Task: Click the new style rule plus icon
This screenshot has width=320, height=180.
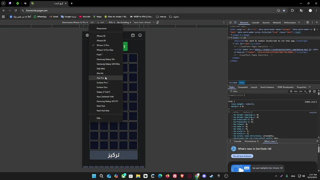Action: 305,91
